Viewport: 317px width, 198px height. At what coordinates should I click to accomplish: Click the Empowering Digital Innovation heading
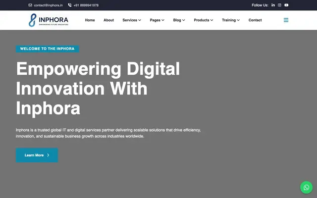point(98,88)
